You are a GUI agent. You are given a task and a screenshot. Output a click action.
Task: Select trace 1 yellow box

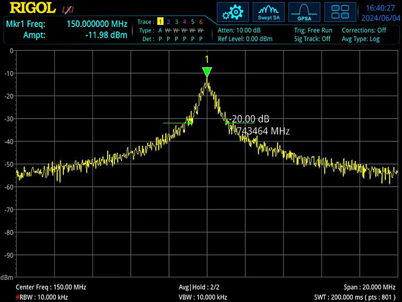click(x=160, y=22)
